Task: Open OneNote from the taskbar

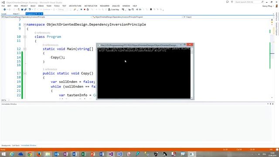Action: click(66, 154)
